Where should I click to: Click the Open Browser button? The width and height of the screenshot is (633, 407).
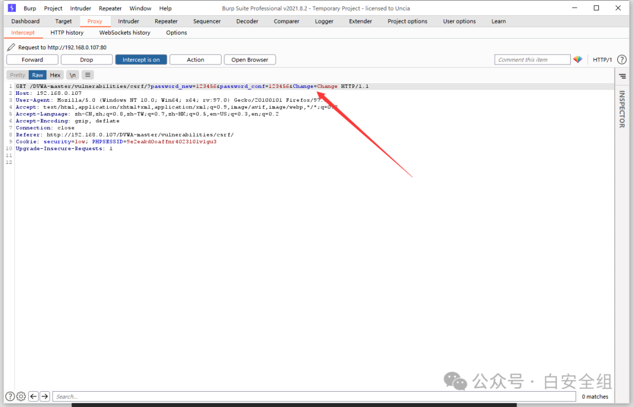[x=250, y=60]
